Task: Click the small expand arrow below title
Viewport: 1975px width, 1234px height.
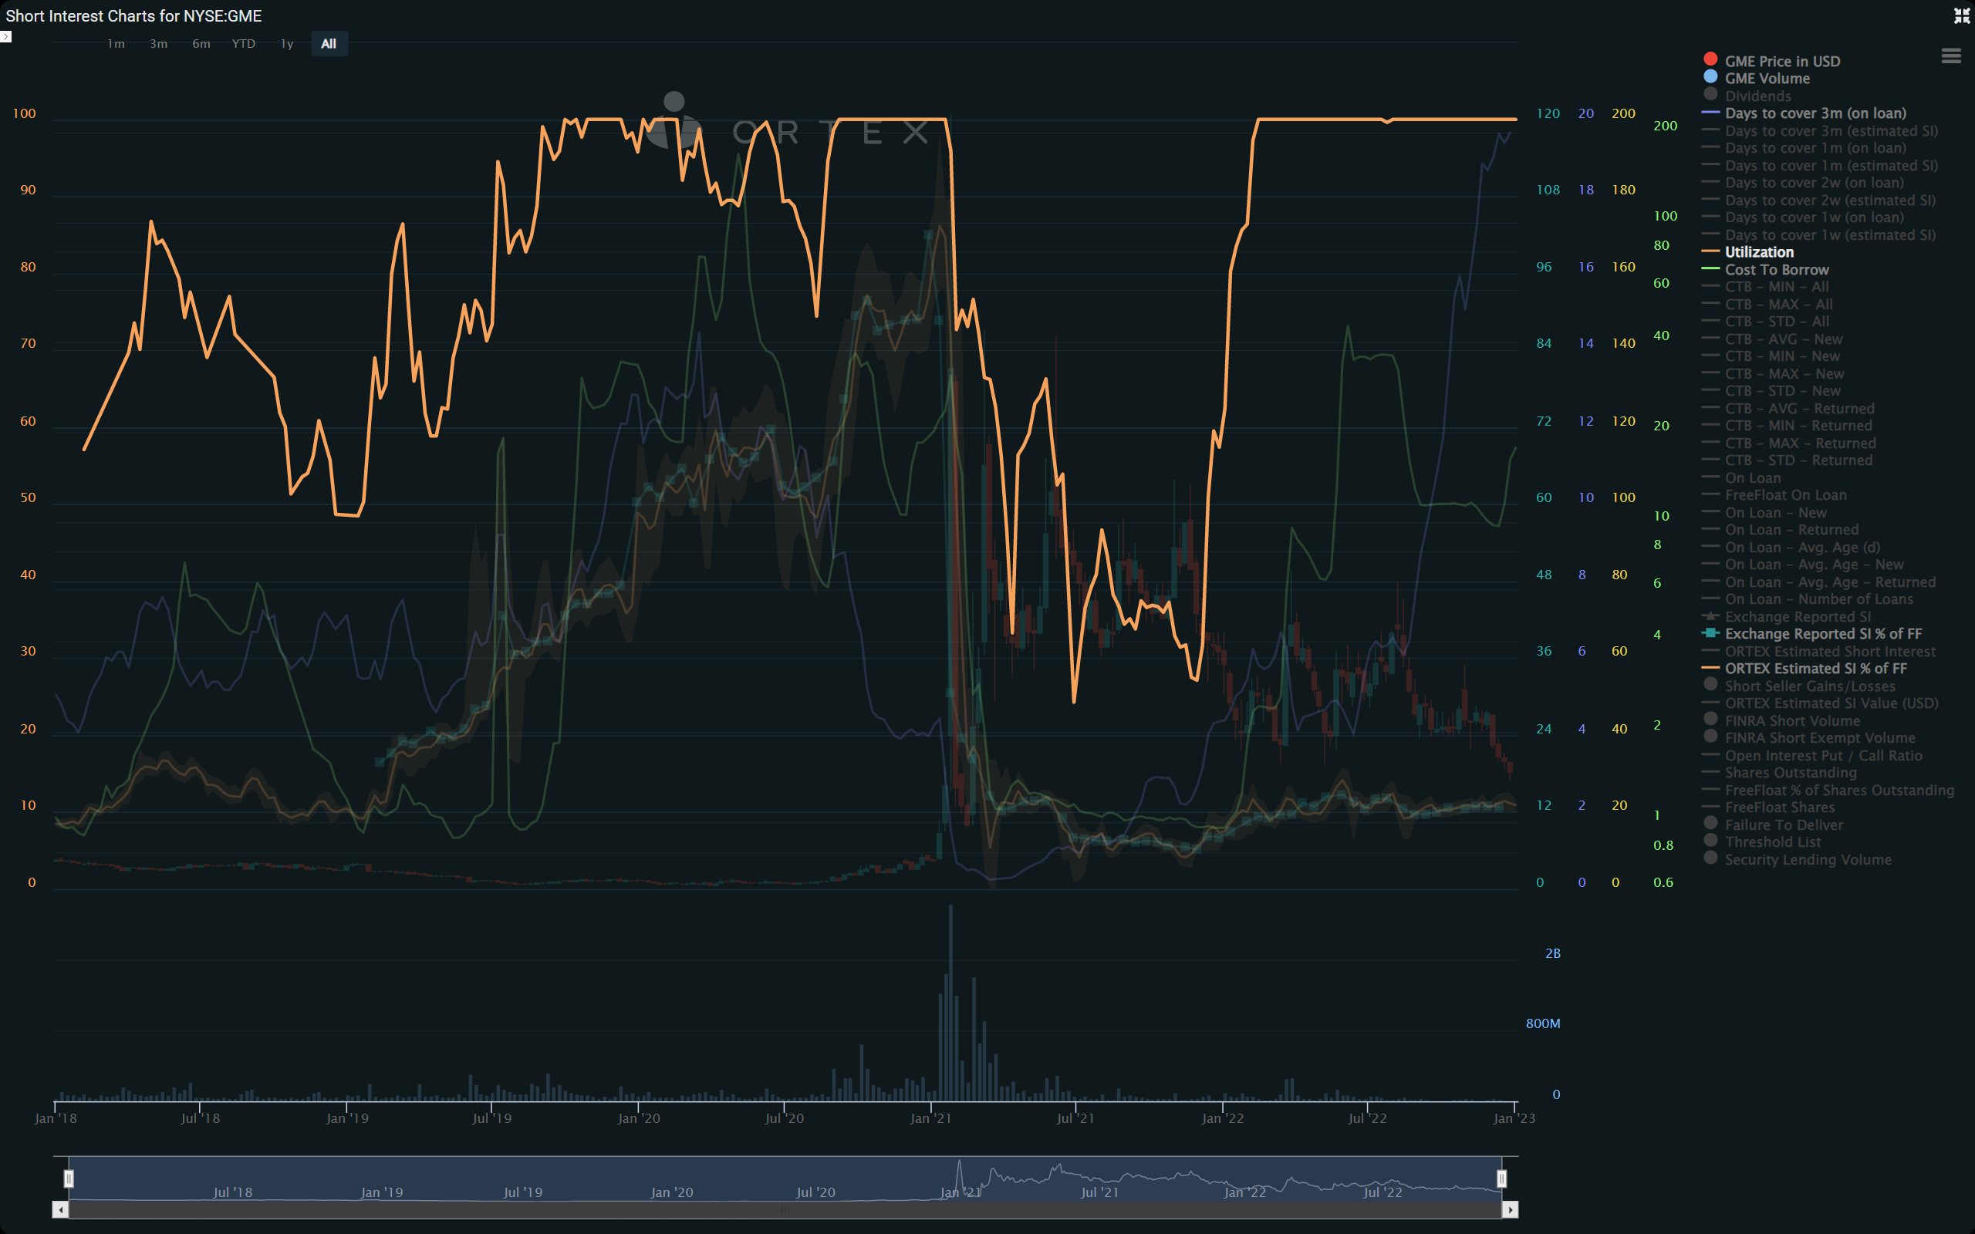Action: (5, 37)
